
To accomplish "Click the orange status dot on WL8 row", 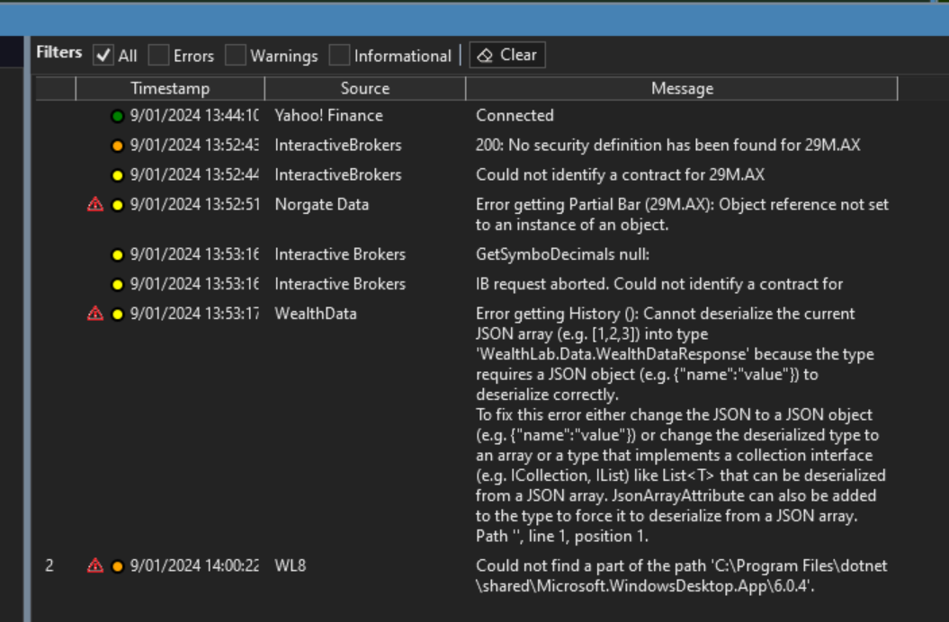I will (118, 566).
